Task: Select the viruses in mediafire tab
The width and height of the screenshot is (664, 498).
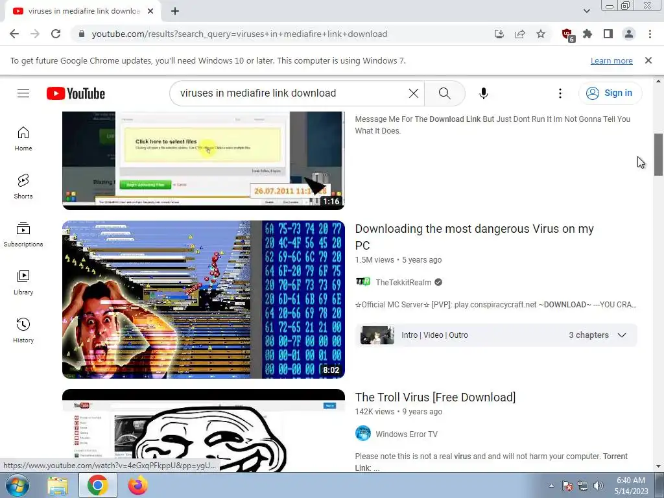Action: click(83, 12)
